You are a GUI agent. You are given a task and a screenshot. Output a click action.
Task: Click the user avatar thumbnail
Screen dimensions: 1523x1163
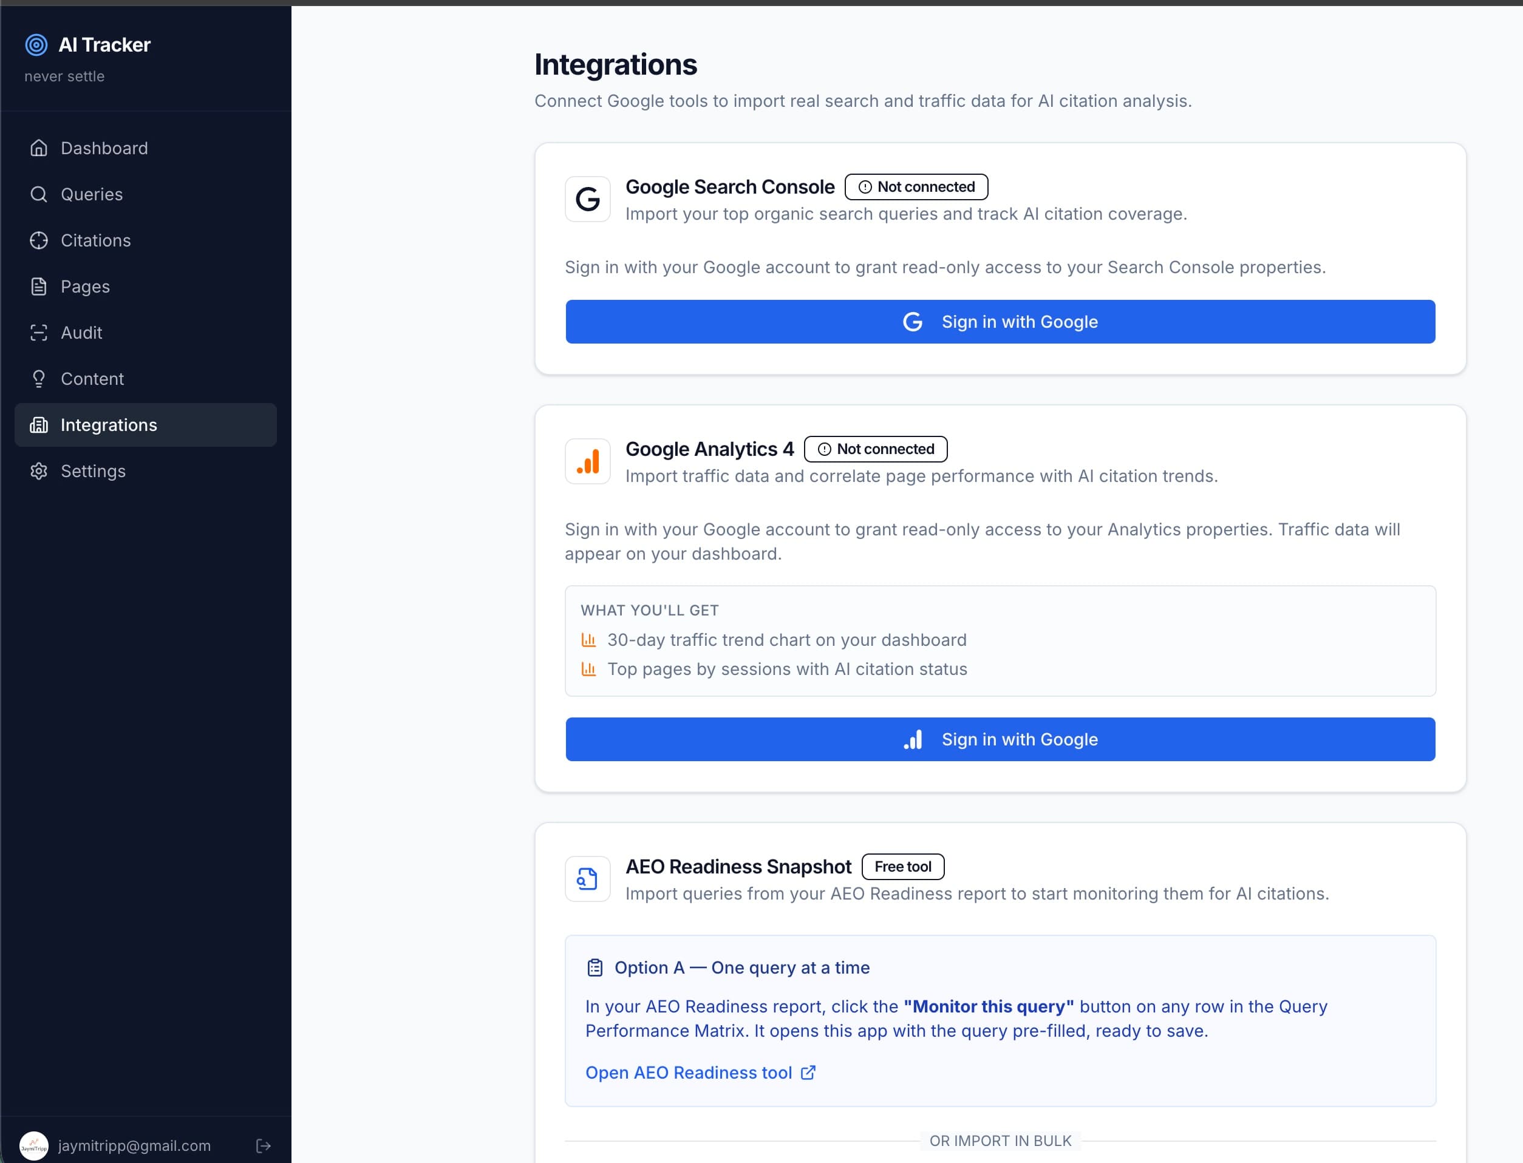pos(34,1145)
